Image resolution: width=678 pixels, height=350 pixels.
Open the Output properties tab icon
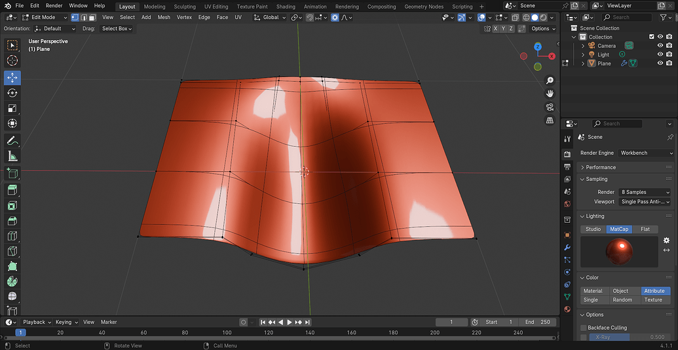(567, 167)
